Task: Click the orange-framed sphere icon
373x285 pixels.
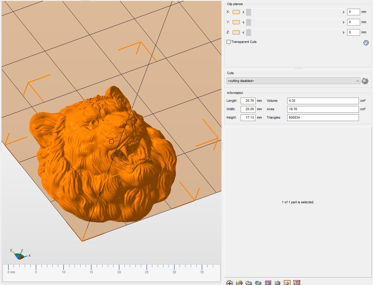Action: pos(287,283)
